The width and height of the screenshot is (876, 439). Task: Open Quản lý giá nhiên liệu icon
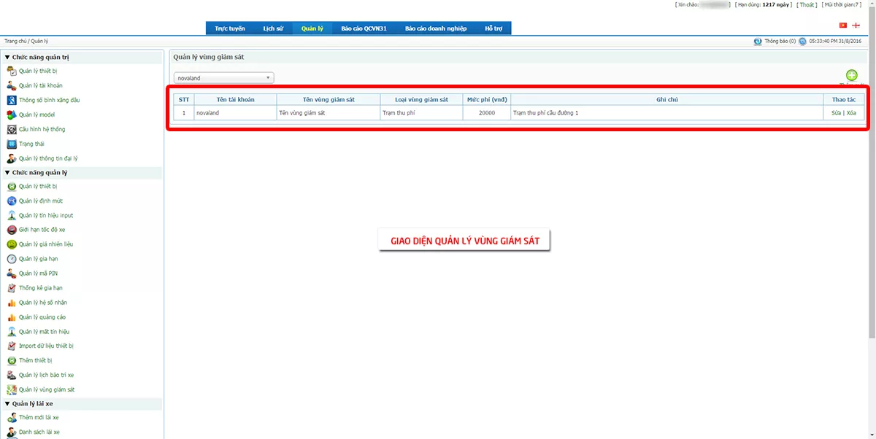12,244
